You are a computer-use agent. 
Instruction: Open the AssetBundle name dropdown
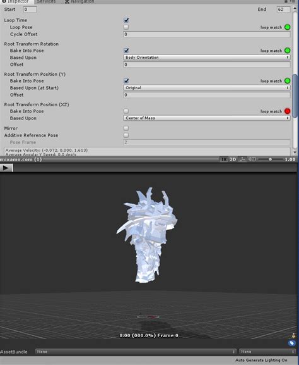point(136,352)
